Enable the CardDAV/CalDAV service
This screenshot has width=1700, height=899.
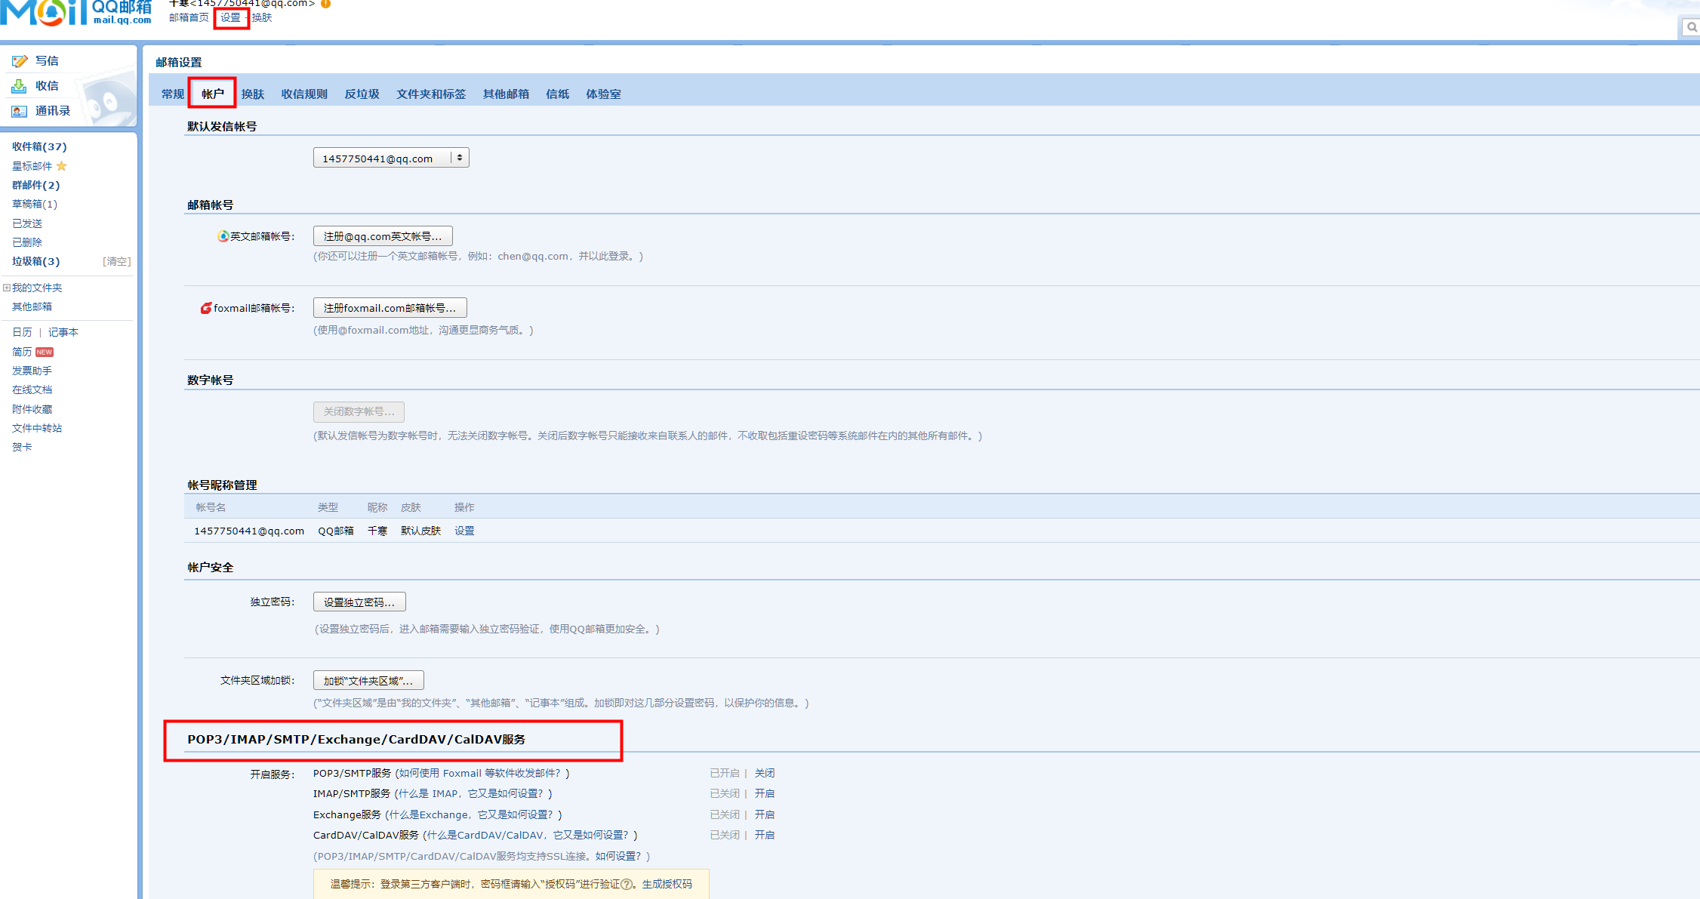(764, 835)
